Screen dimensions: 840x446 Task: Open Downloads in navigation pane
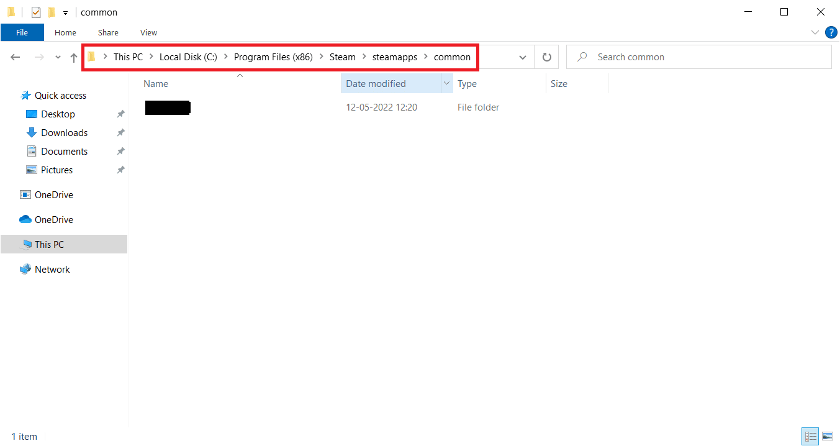click(64, 133)
